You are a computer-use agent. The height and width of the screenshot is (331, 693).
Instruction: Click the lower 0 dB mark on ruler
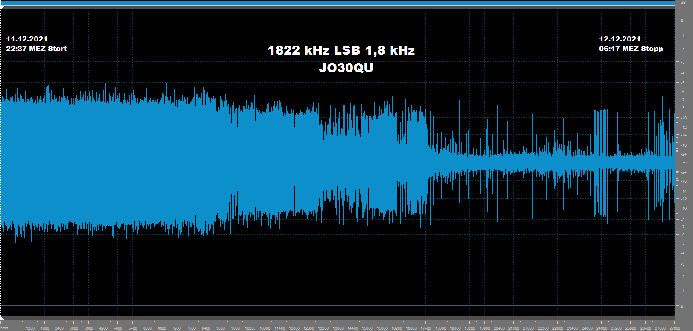[x=682, y=306]
